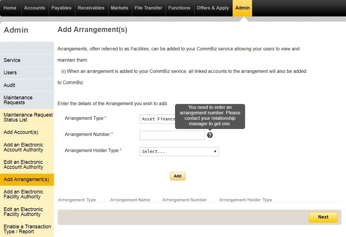Open Add an Electronic Facility Authority
This screenshot has width=346, height=237.
pos(27,194)
